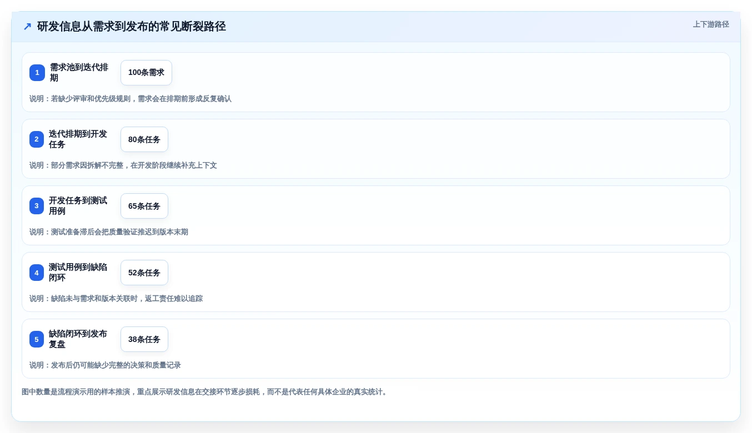Select the 测试用例到缺陷闭环 step title
The height and width of the screenshot is (433, 752).
click(x=78, y=273)
